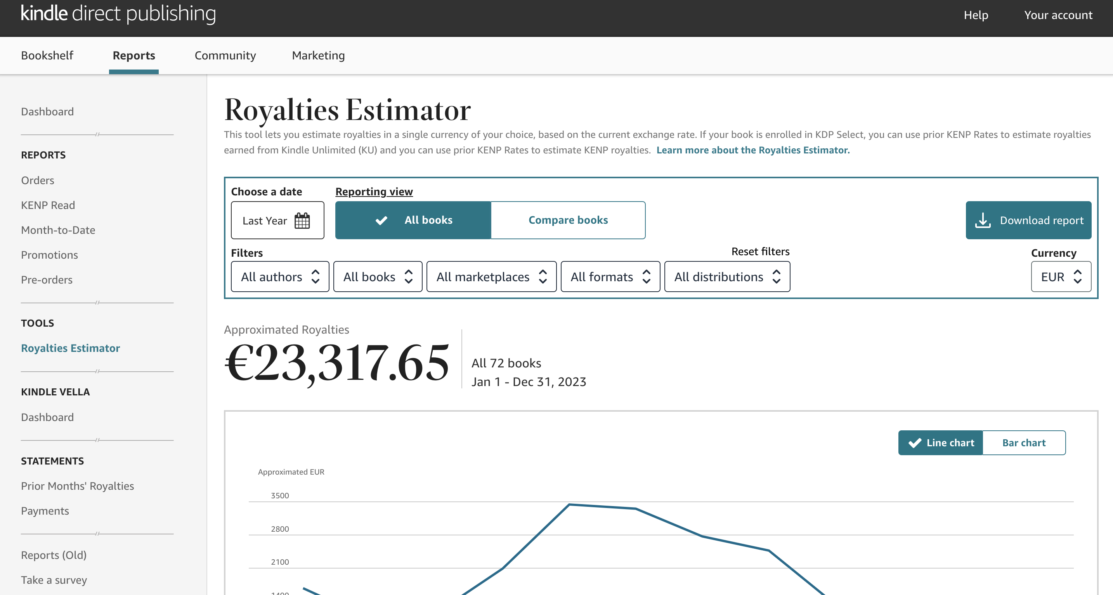Click the STATEMENTS sidebar heading
The image size is (1113, 595).
(52, 461)
